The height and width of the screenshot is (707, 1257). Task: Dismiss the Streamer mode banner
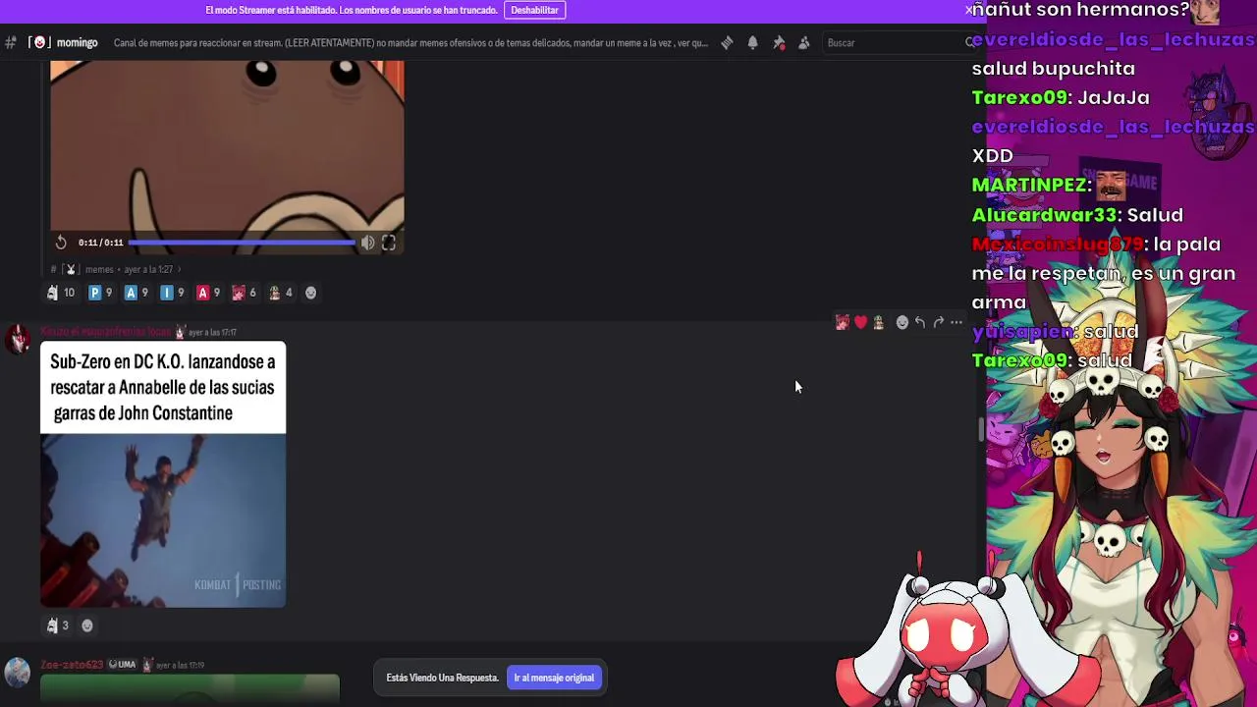coord(969,10)
